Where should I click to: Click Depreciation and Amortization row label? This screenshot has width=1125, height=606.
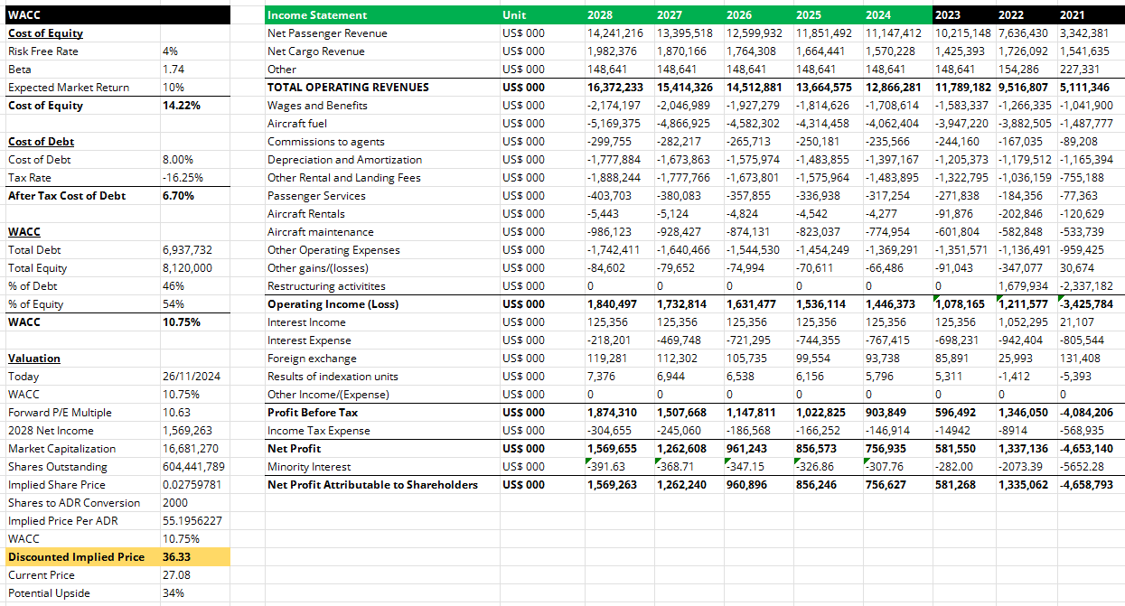point(344,160)
